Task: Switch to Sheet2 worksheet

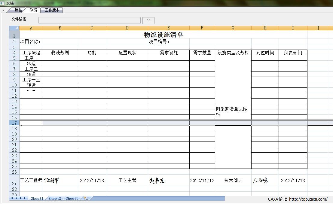Action: (55, 198)
